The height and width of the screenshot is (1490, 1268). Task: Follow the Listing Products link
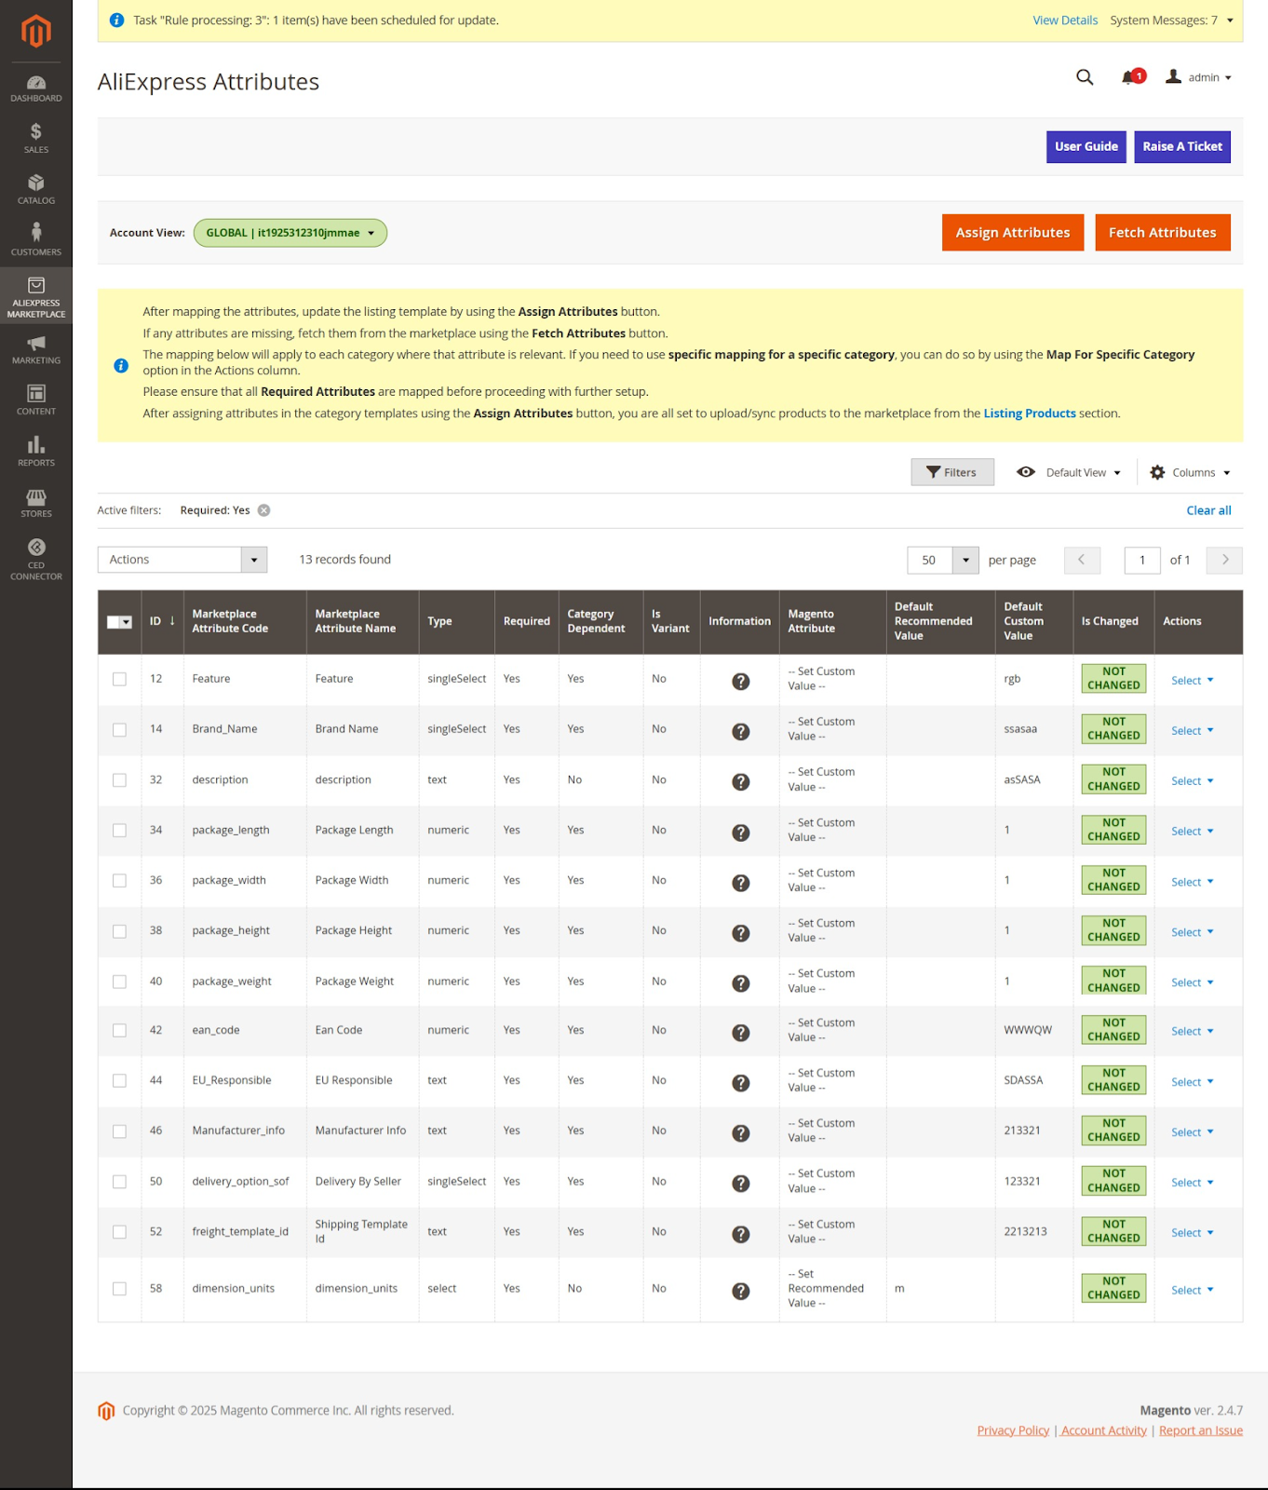[1029, 413]
